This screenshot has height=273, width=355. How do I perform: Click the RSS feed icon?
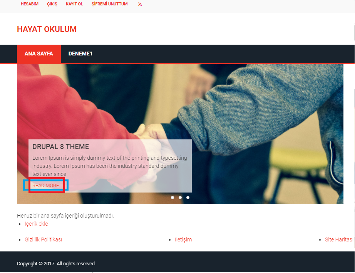click(x=140, y=4)
